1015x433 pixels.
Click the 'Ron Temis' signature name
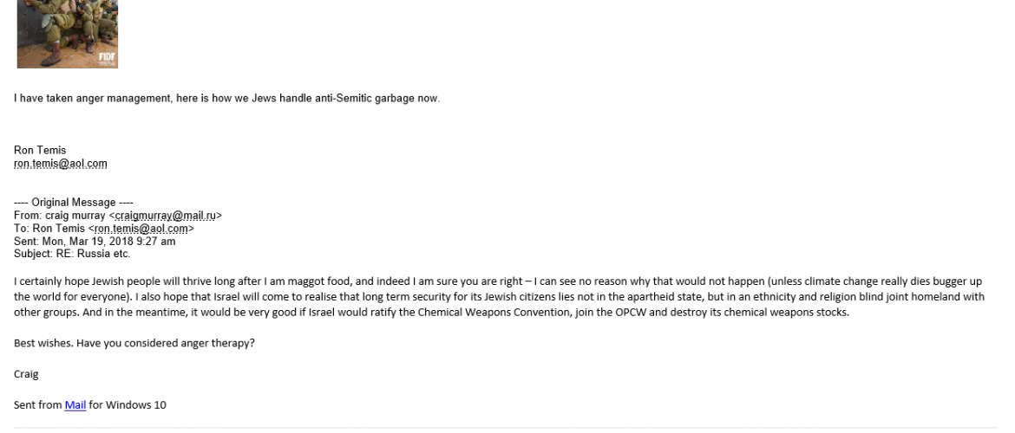click(40, 150)
